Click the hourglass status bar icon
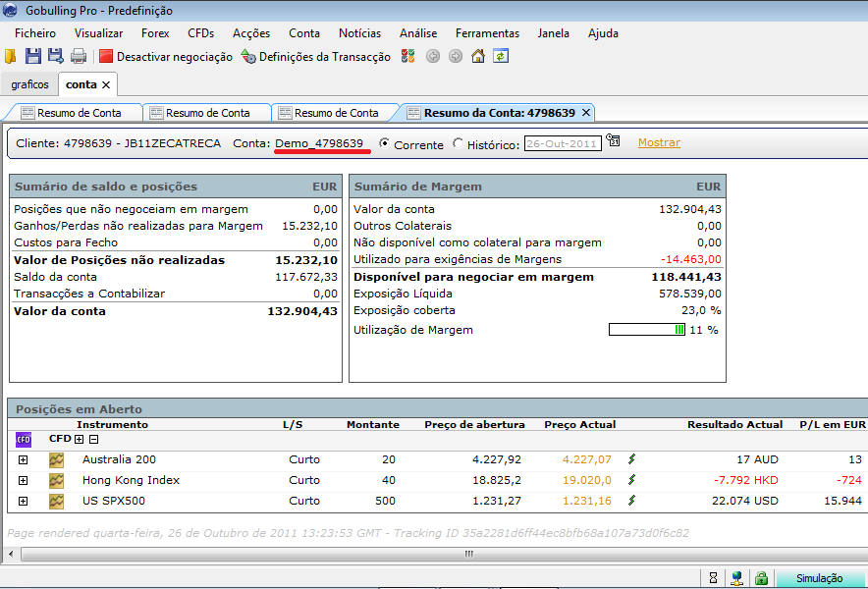This screenshot has height=589, width=868. tap(713, 578)
